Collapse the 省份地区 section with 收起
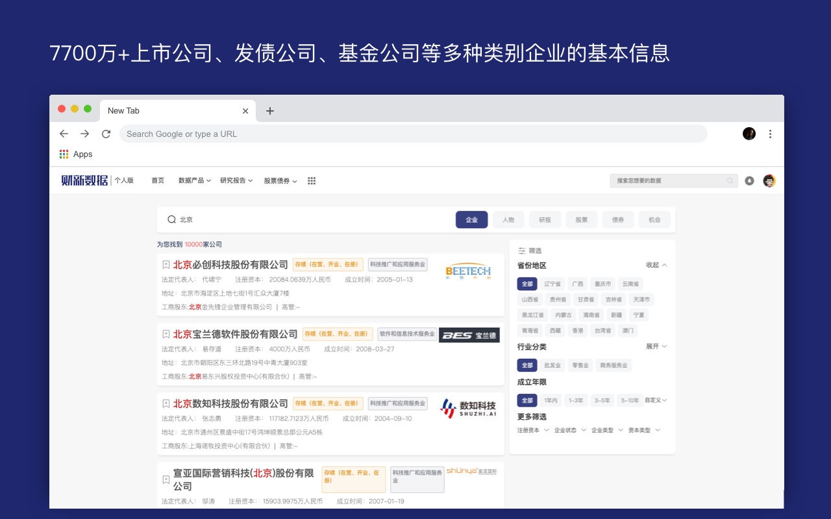The image size is (831, 519). click(x=656, y=265)
